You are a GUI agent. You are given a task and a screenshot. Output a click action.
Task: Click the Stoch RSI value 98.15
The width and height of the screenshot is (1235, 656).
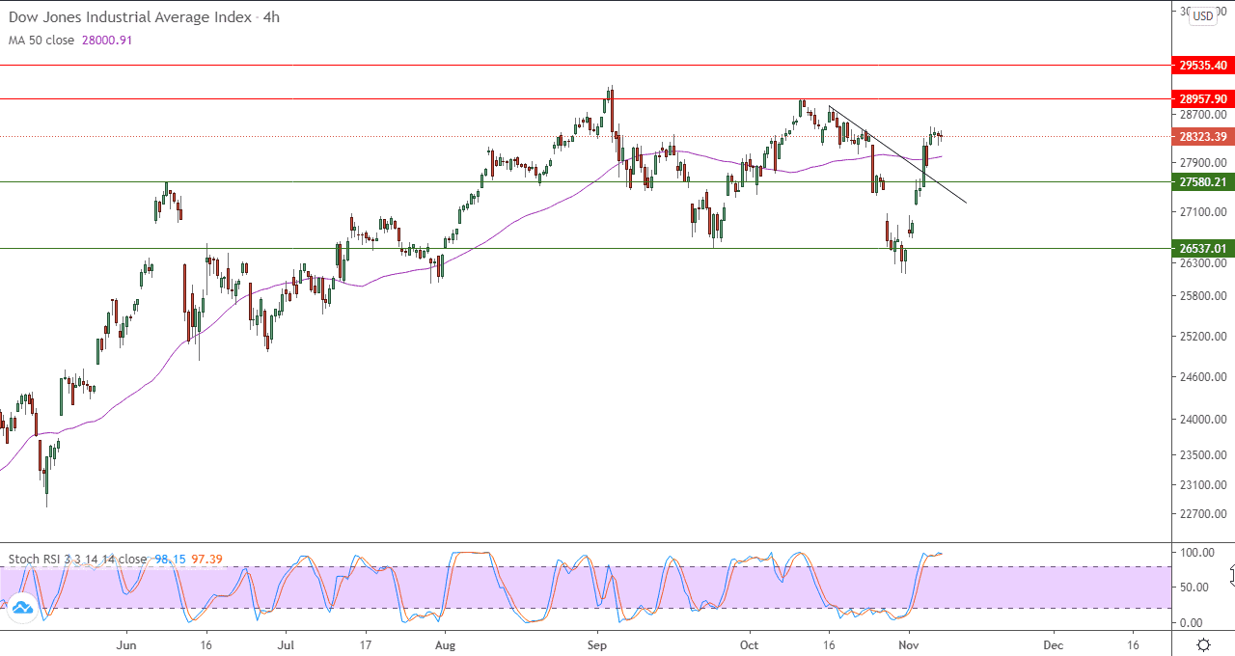coord(170,559)
